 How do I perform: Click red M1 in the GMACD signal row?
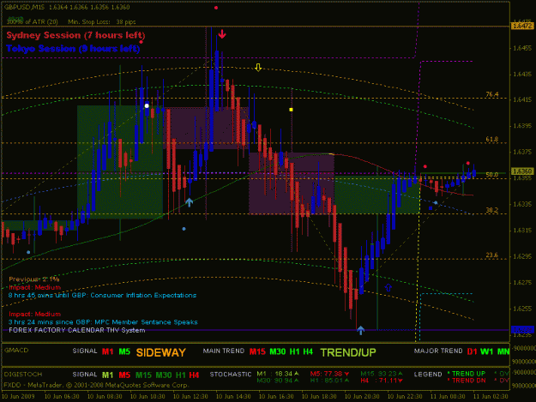click(108, 351)
